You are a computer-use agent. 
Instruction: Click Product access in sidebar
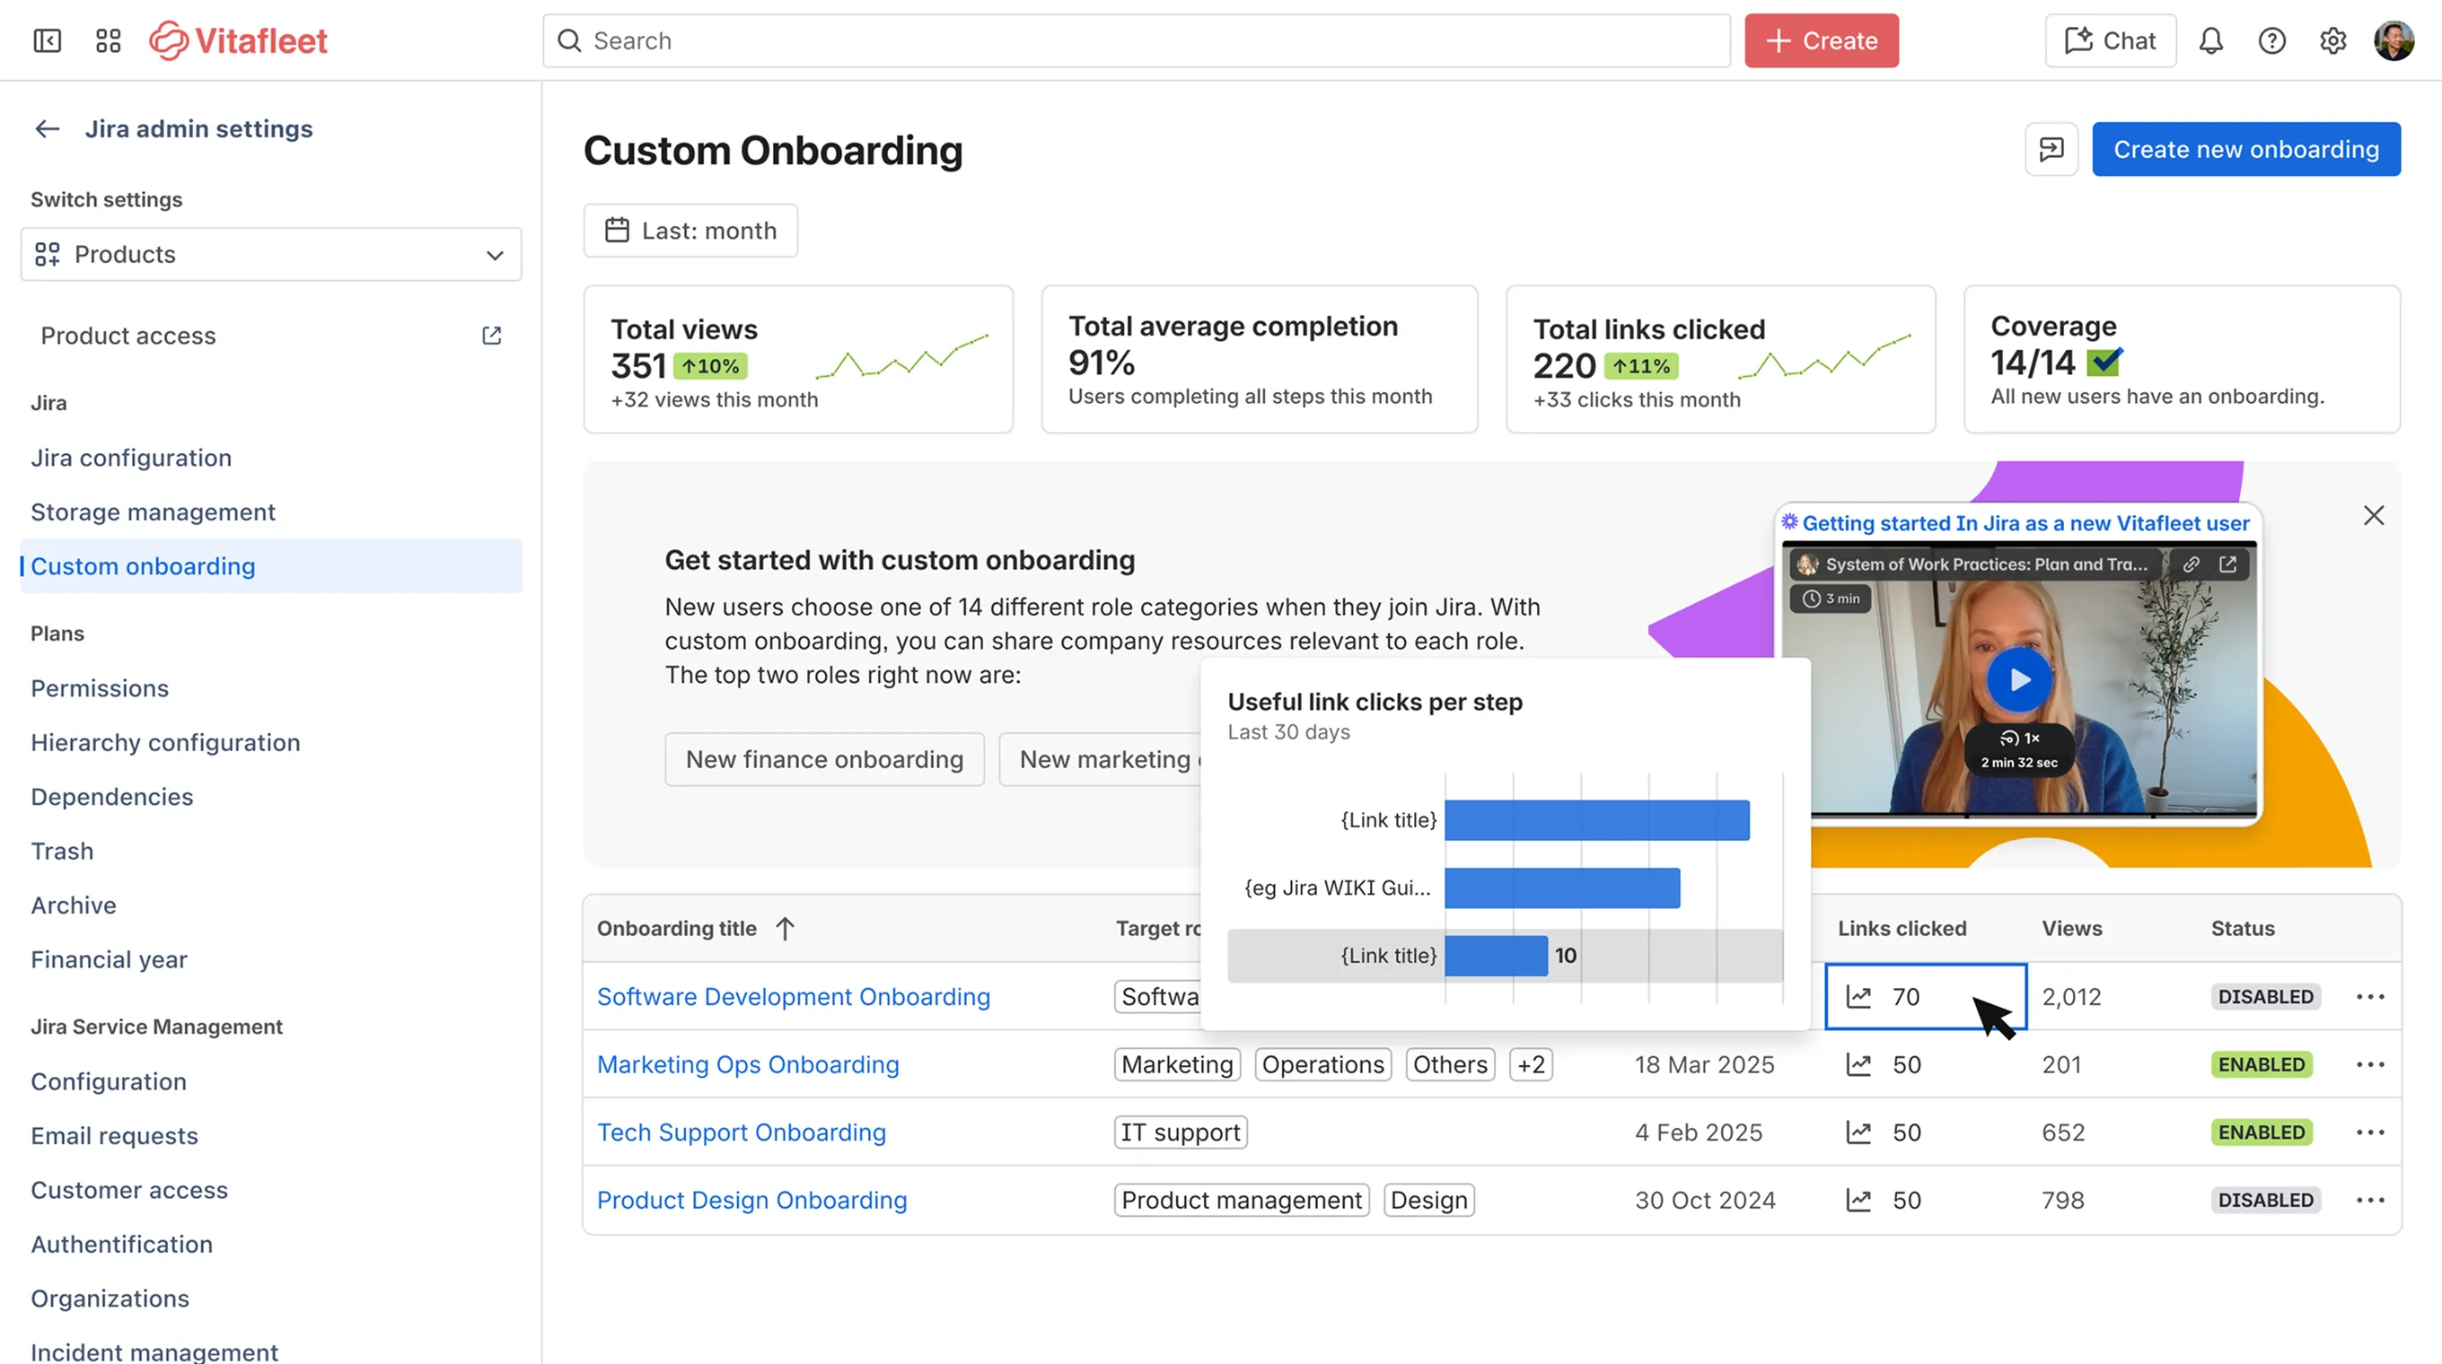click(128, 336)
